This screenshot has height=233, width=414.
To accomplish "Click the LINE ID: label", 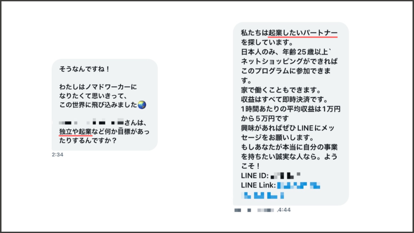I will [x=255, y=176].
